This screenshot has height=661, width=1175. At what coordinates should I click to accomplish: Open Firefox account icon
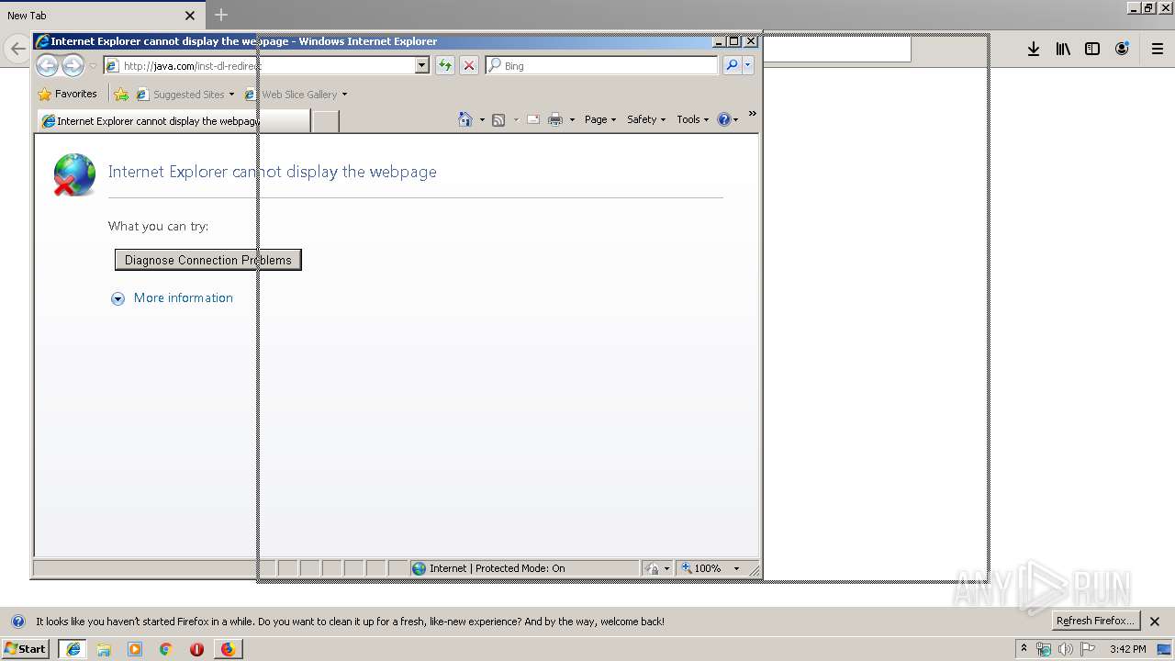pyautogui.click(x=1122, y=49)
